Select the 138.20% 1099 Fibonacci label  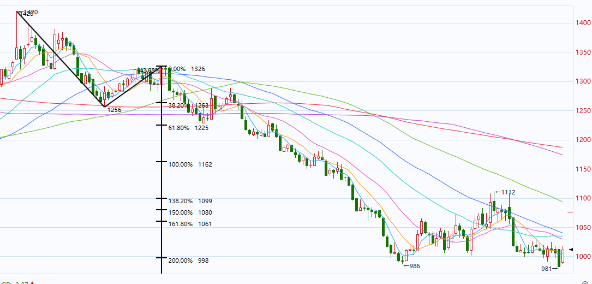point(190,201)
